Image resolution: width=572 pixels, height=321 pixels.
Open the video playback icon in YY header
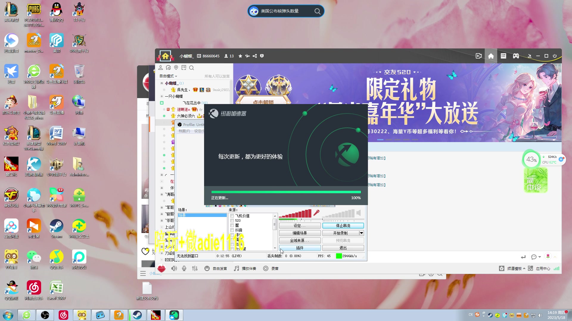479,56
